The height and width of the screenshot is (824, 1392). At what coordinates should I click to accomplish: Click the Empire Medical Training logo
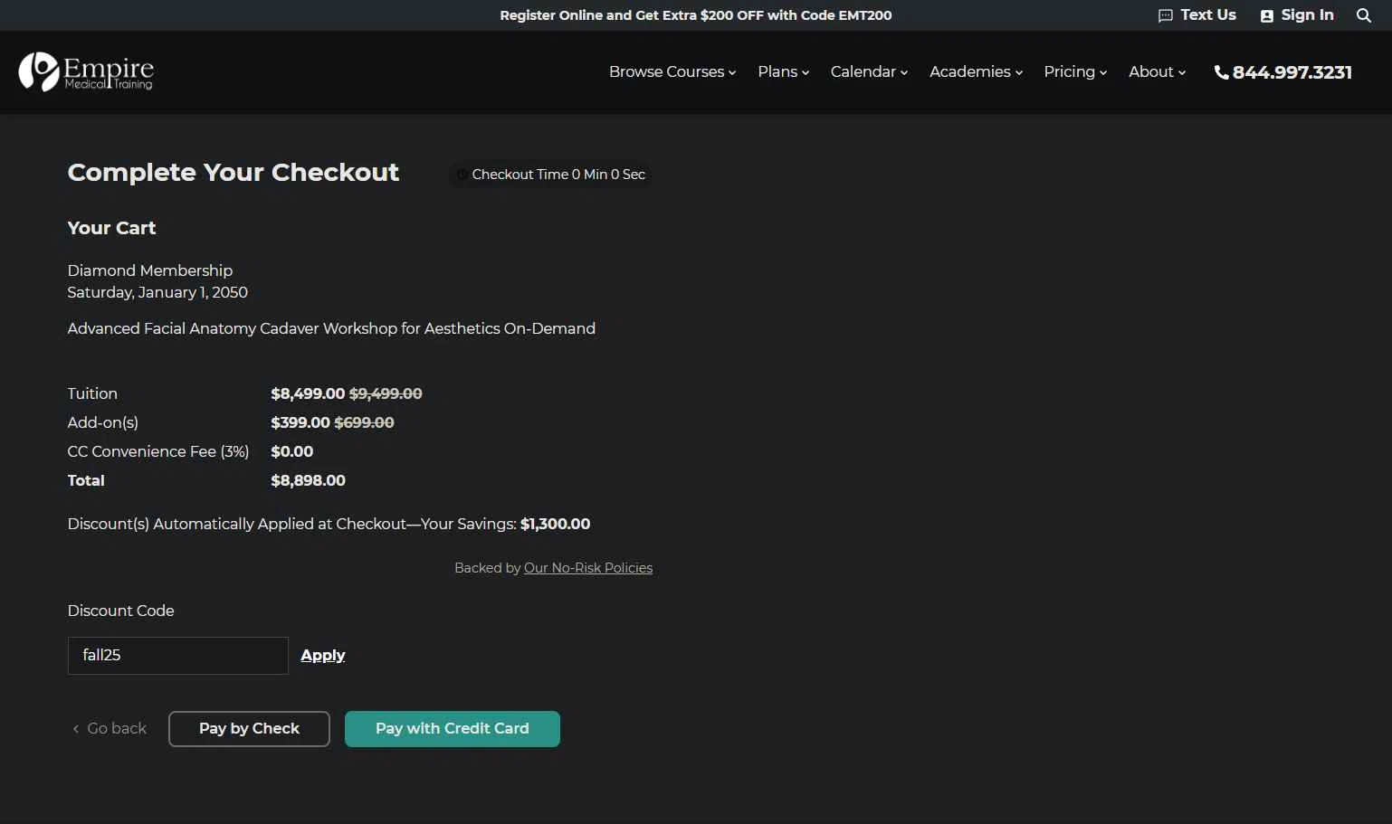86,71
